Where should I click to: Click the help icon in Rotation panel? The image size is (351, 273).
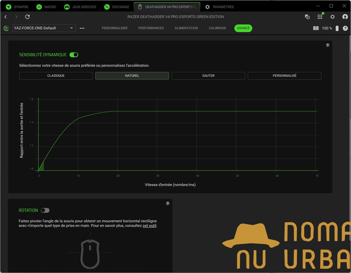point(168,204)
